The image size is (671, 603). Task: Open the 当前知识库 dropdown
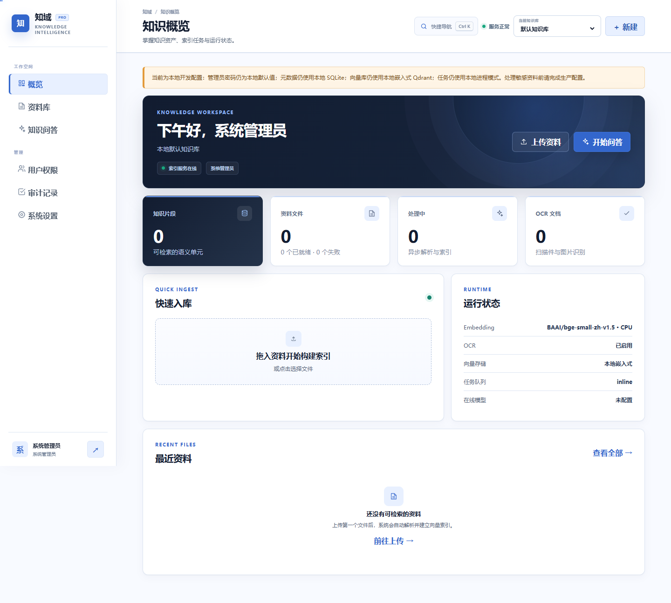tap(557, 26)
